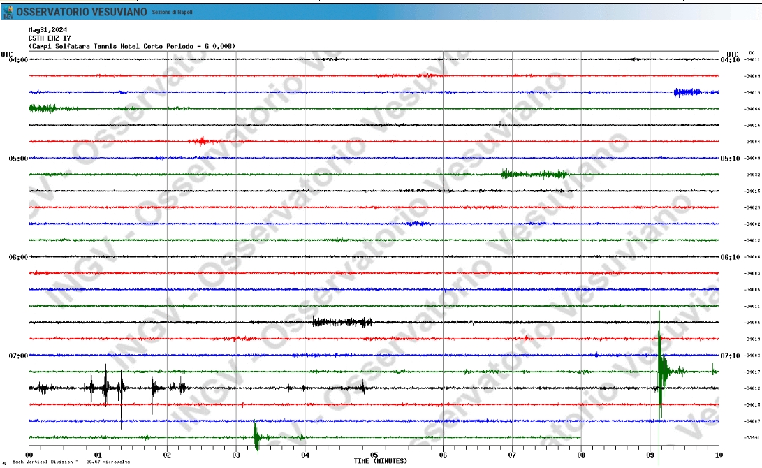The image size is (762, 468).
Task: Click the DC value -34017
Action: coord(752,372)
